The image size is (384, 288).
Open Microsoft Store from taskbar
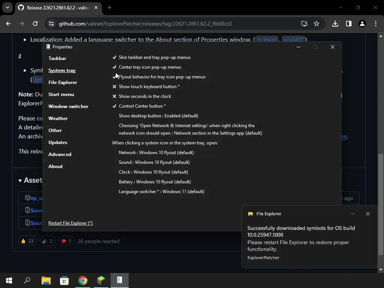pyautogui.click(x=64, y=280)
